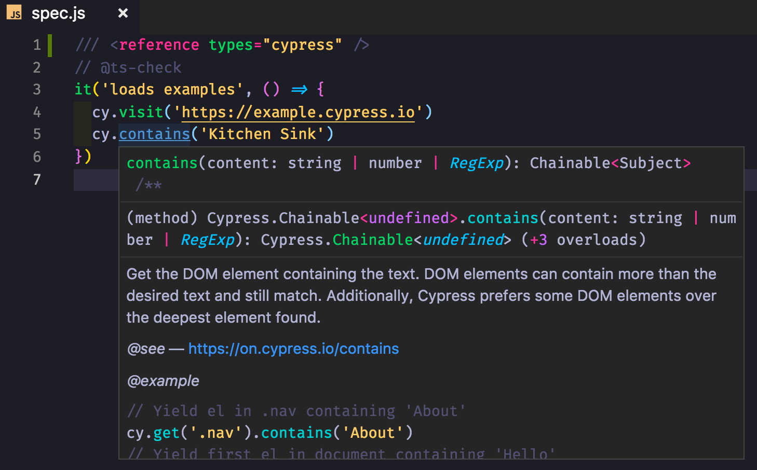757x470 pixels.
Task: Open the https://on.cypress.io/contains documentation link
Action: coord(293,349)
